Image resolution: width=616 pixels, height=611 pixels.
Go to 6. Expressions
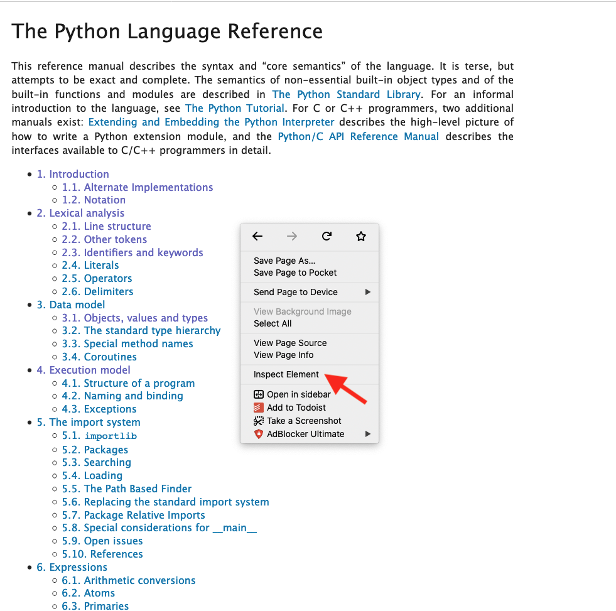72,568
